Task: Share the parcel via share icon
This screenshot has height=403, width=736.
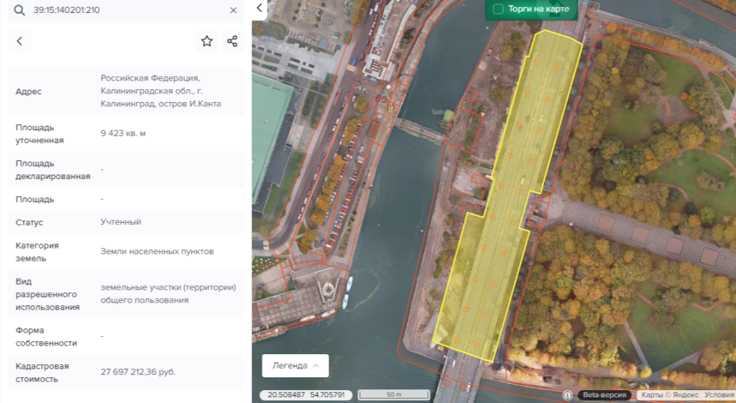Action: pos(232,41)
